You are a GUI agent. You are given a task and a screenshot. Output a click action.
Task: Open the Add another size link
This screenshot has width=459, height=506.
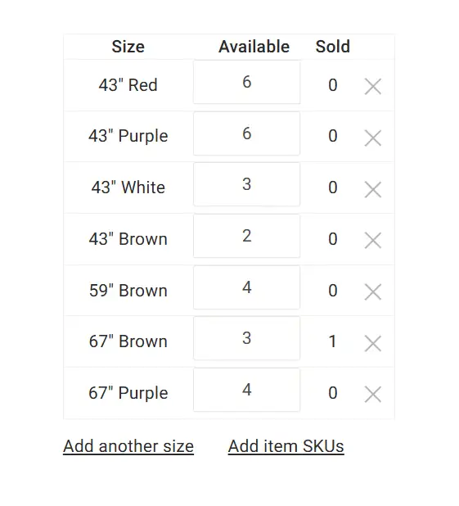tap(128, 446)
